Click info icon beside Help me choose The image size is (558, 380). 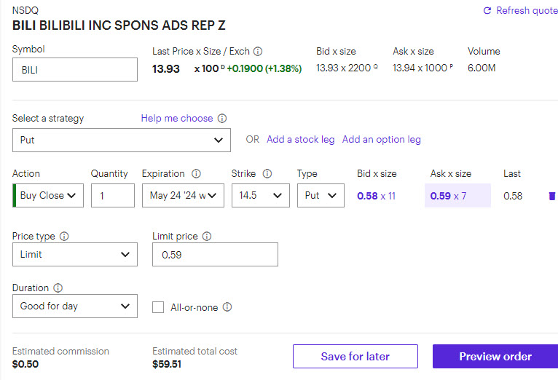(x=222, y=119)
